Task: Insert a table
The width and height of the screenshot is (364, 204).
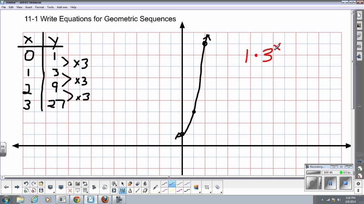Action: coord(85,190)
